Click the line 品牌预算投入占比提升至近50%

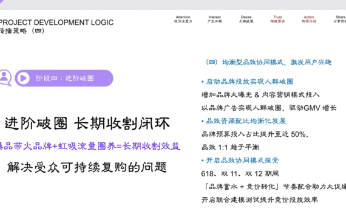point(255,134)
